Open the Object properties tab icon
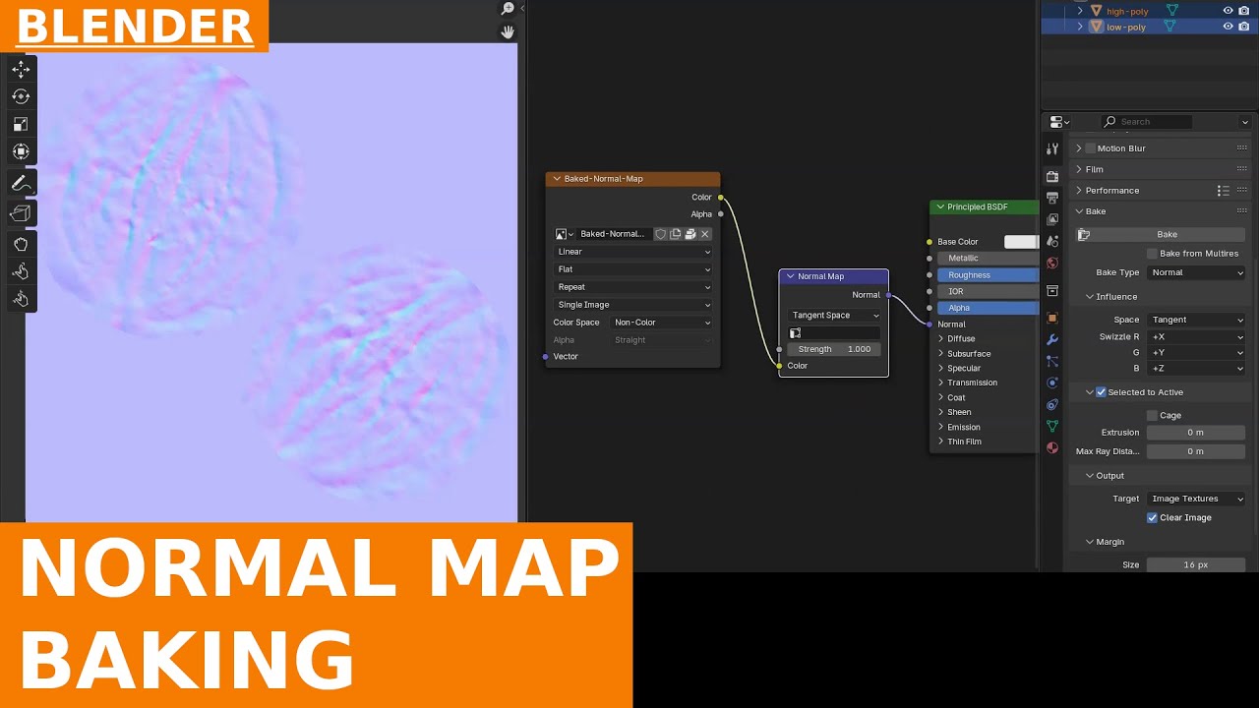This screenshot has height=708, width=1259. click(x=1052, y=318)
